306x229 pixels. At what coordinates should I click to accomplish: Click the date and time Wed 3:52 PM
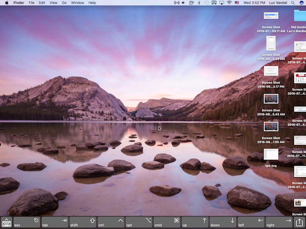point(254,3)
